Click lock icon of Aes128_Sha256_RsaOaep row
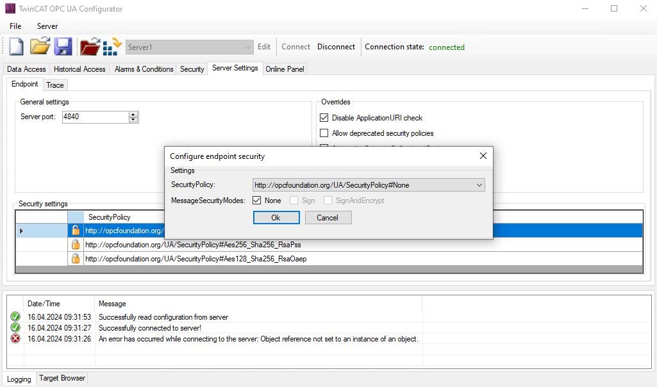This screenshot has width=657, height=387. point(76,259)
